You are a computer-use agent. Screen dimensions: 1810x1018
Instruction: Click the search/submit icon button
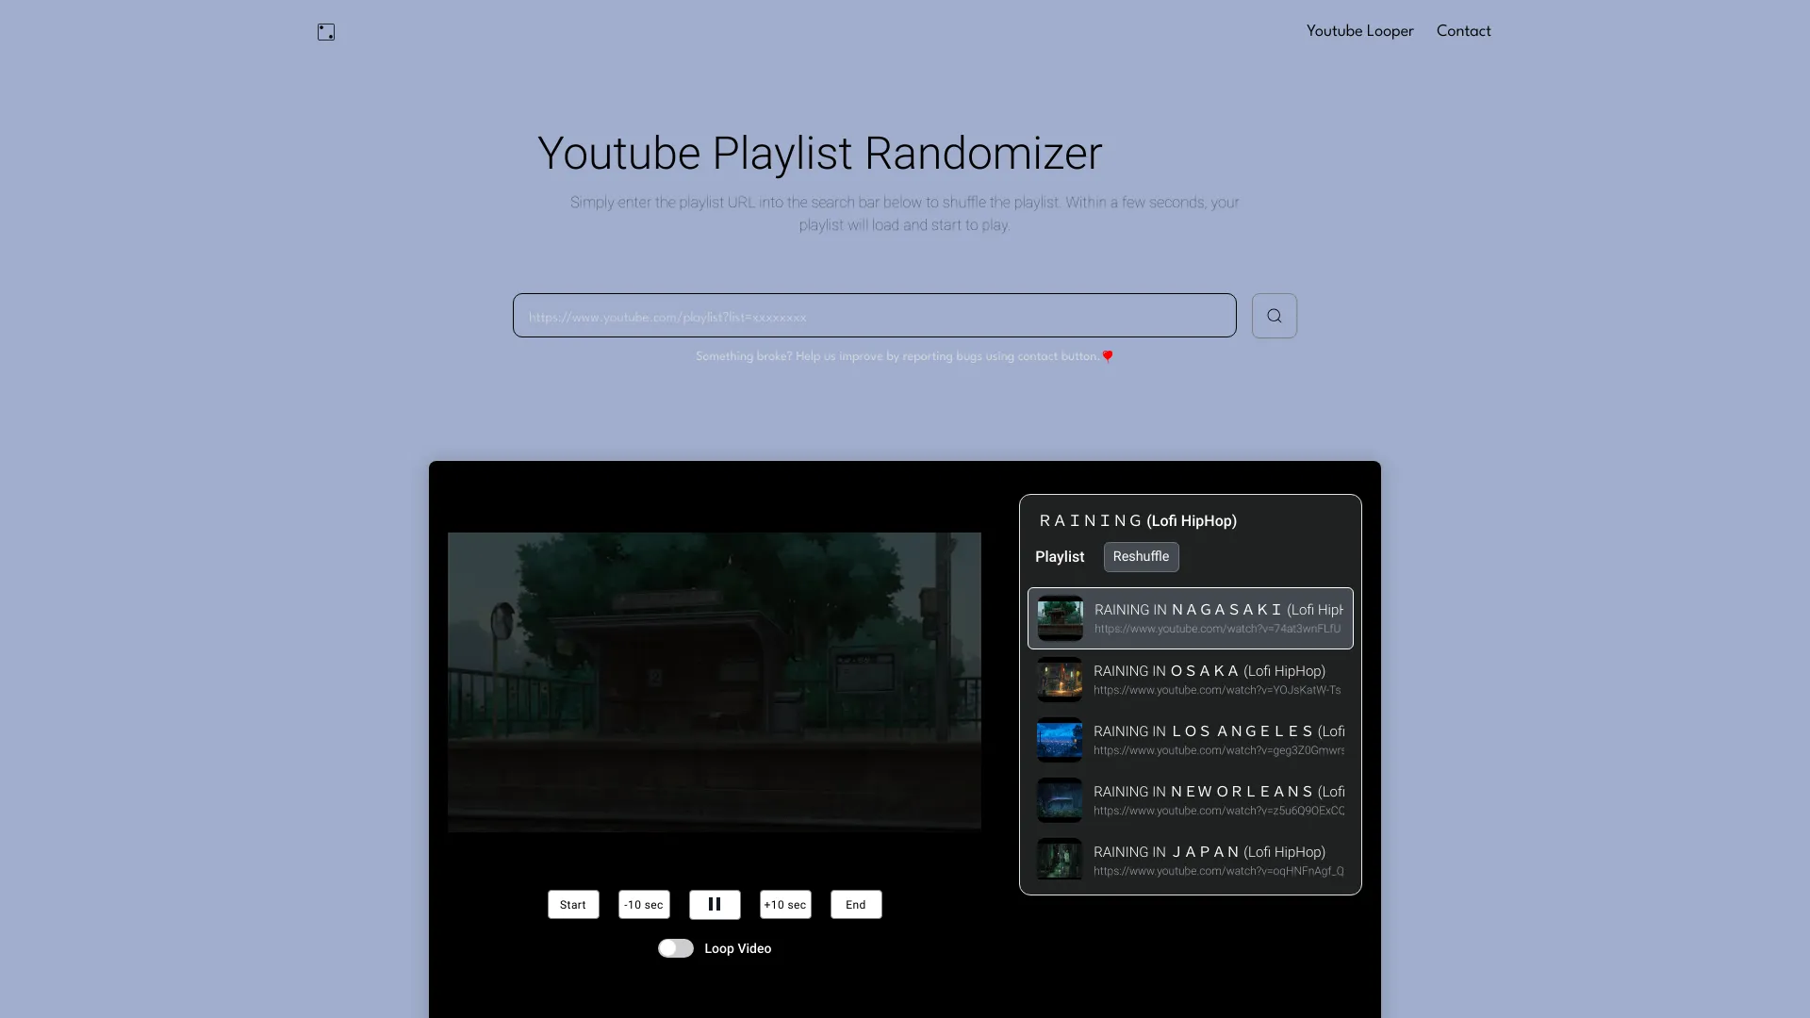point(1273,315)
